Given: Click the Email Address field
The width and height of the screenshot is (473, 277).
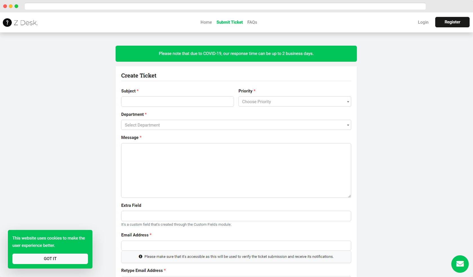Looking at the screenshot, I should [x=236, y=245].
